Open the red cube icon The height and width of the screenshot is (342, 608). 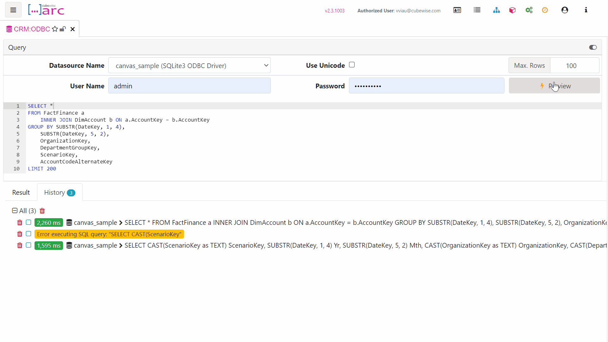pyautogui.click(x=512, y=10)
